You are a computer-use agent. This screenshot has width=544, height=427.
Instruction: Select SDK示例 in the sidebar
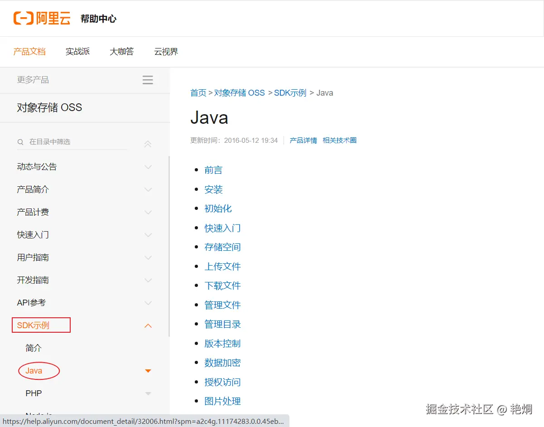(33, 325)
